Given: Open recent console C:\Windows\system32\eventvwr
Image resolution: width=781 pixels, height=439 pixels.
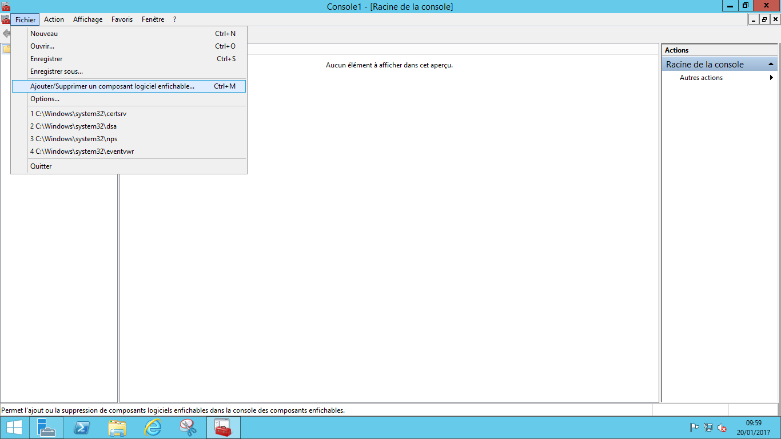Looking at the screenshot, I should point(82,151).
